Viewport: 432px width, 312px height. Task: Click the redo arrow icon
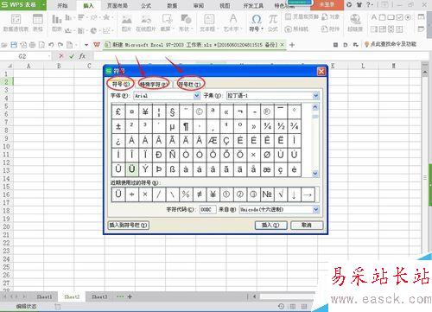pos(60,45)
